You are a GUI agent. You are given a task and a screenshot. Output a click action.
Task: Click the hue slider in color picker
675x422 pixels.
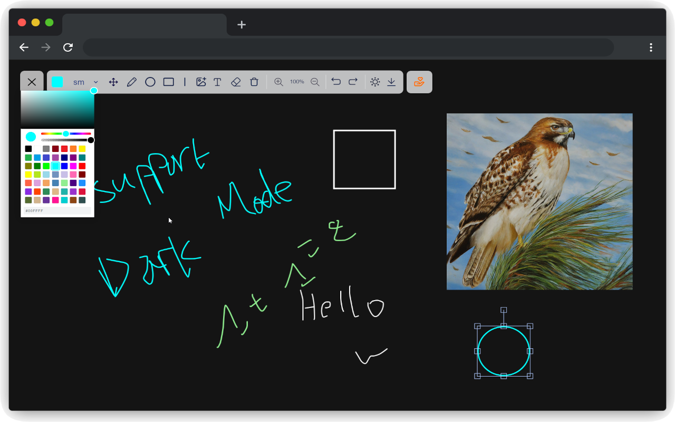click(66, 133)
